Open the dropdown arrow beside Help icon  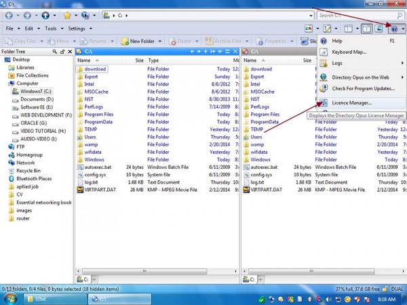coord(403,28)
